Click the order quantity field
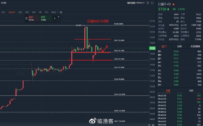203x126 pixels. (x=55, y=18)
